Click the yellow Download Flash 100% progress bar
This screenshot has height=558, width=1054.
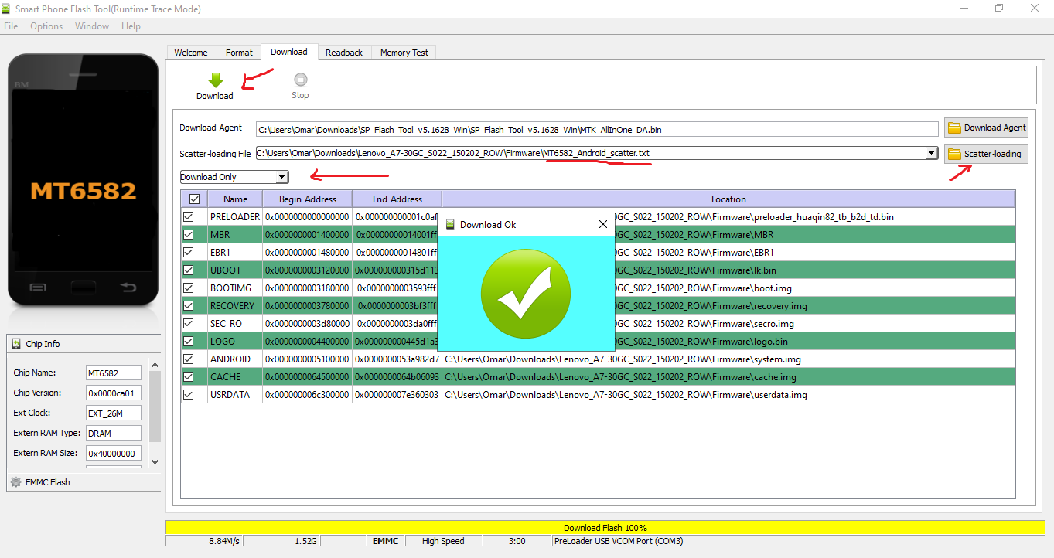[x=605, y=528]
